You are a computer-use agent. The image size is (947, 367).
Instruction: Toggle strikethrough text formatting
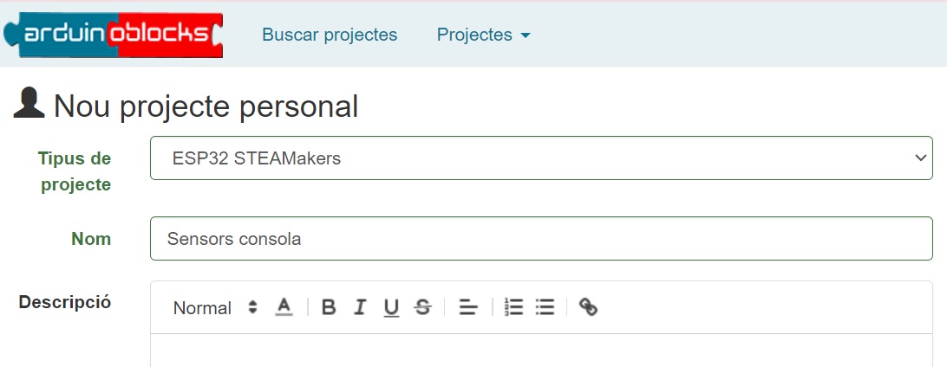[422, 307]
